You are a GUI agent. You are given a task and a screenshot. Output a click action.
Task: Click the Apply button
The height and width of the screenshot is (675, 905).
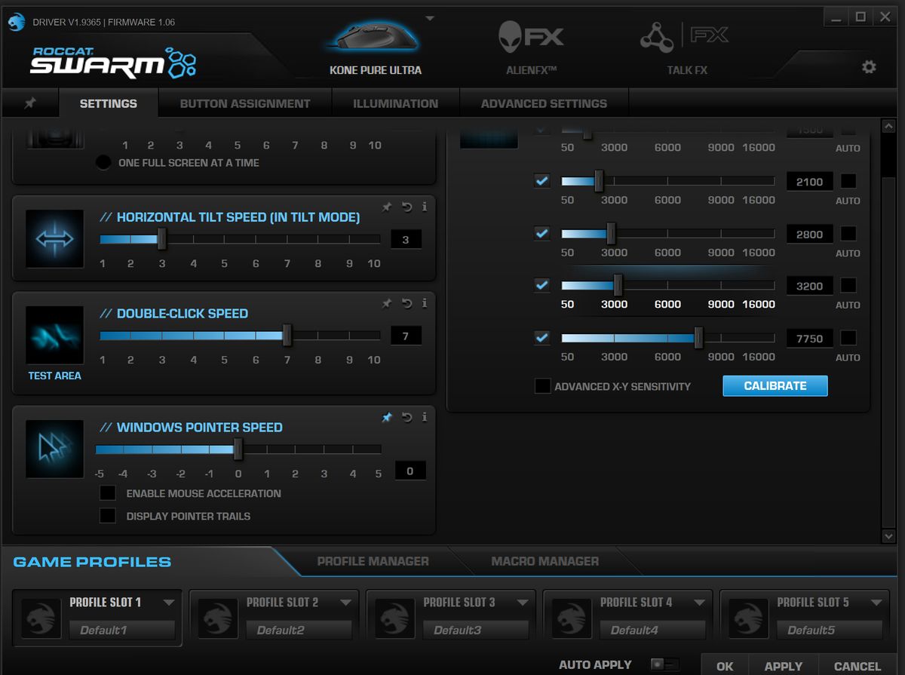click(x=784, y=666)
